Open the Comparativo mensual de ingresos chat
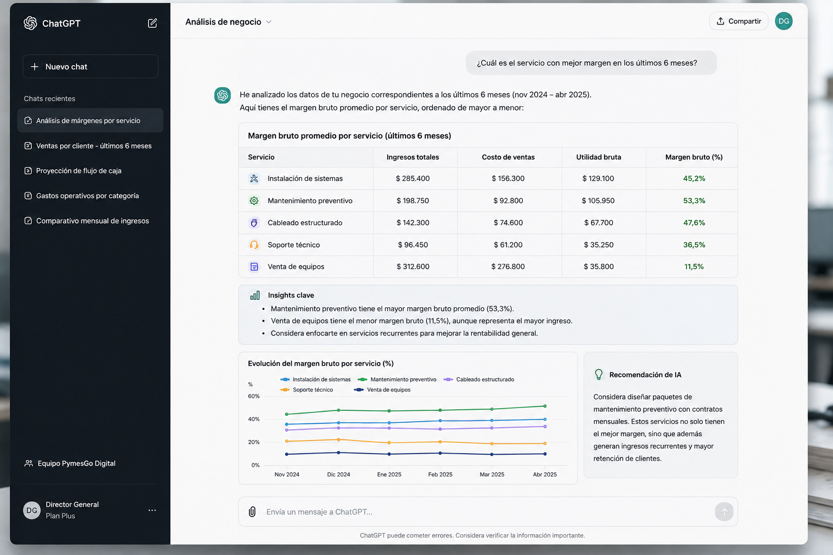833x555 pixels. point(90,221)
